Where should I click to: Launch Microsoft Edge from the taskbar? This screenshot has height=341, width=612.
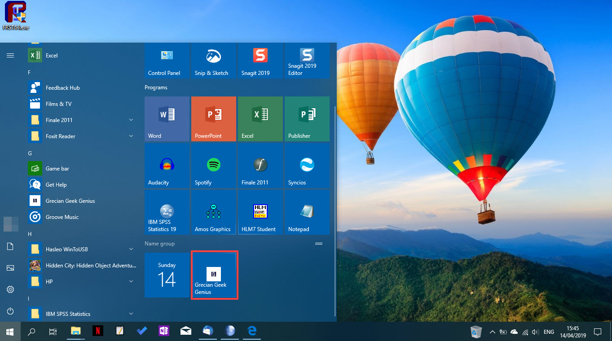click(251, 332)
